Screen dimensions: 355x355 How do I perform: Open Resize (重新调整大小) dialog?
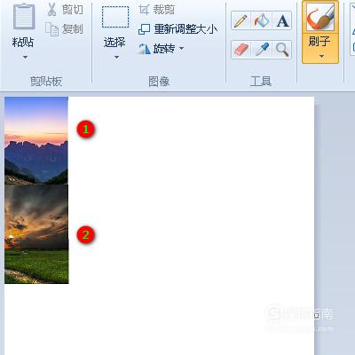coord(177,29)
